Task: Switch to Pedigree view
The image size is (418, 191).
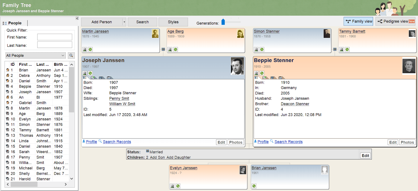Action: pyautogui.click(x=396, y=21)
